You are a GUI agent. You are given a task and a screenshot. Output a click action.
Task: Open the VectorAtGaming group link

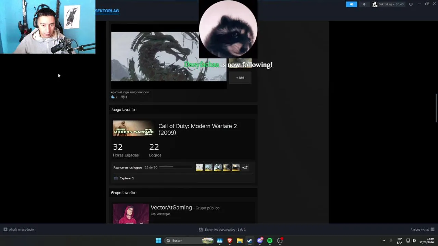171,207
